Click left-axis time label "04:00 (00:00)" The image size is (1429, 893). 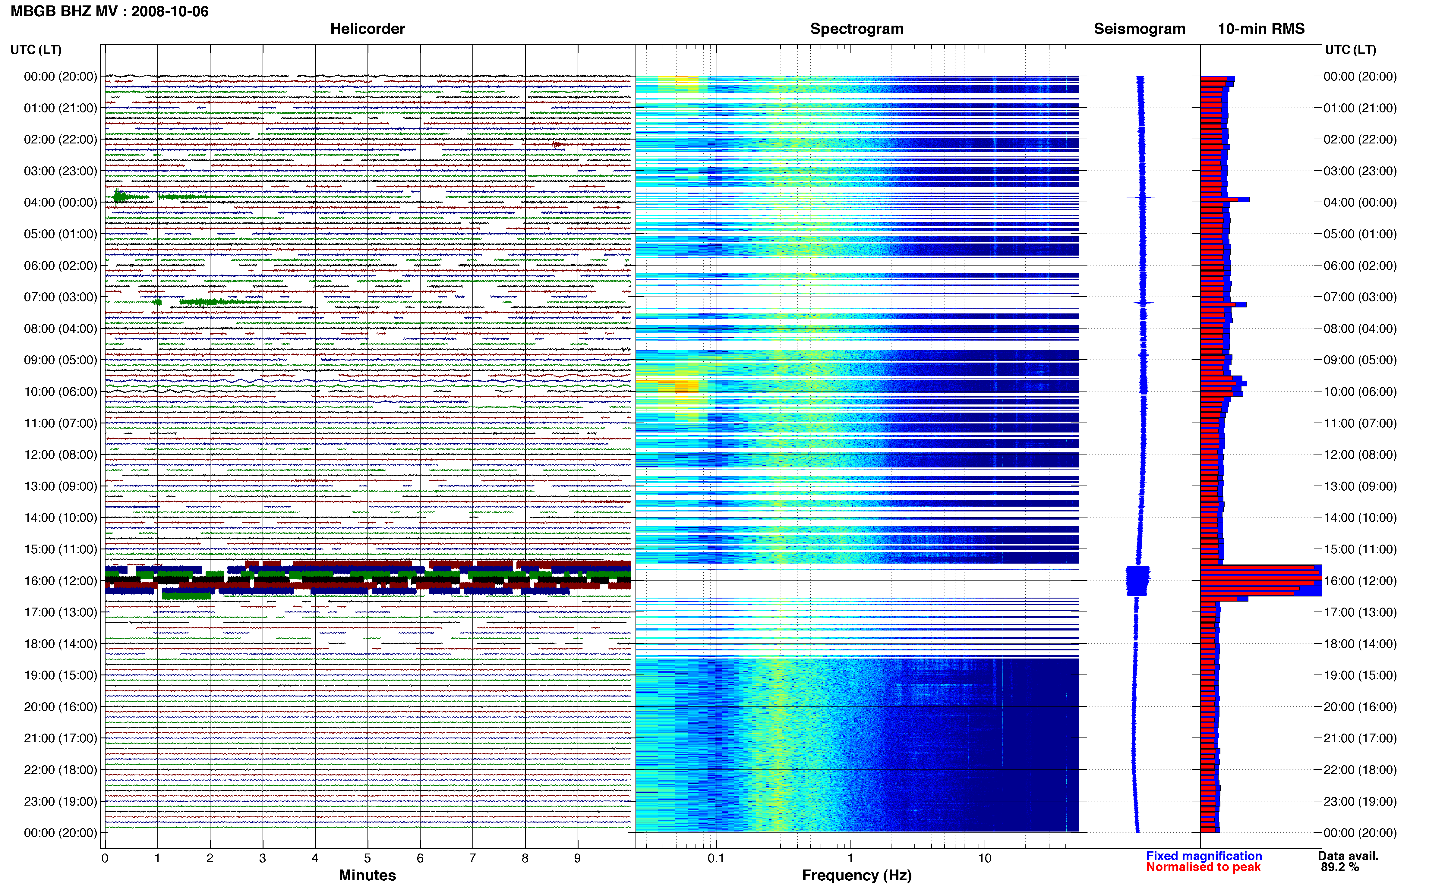[x=60, y=203]
